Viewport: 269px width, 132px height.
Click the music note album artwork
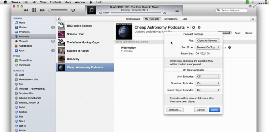[91, 10]
